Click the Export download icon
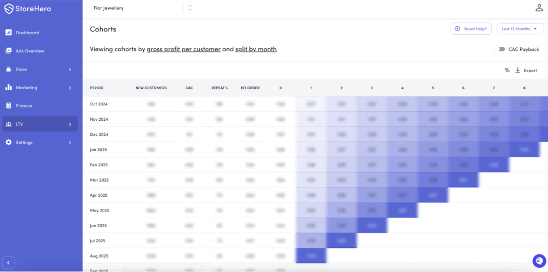Screen dimensions: 548x272 coord(518,70)
